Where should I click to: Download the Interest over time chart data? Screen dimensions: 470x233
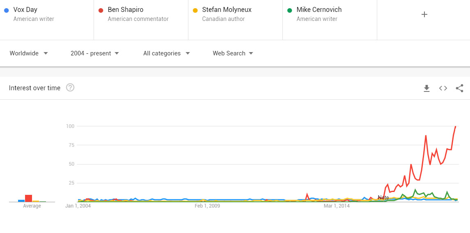coord(426,88)
